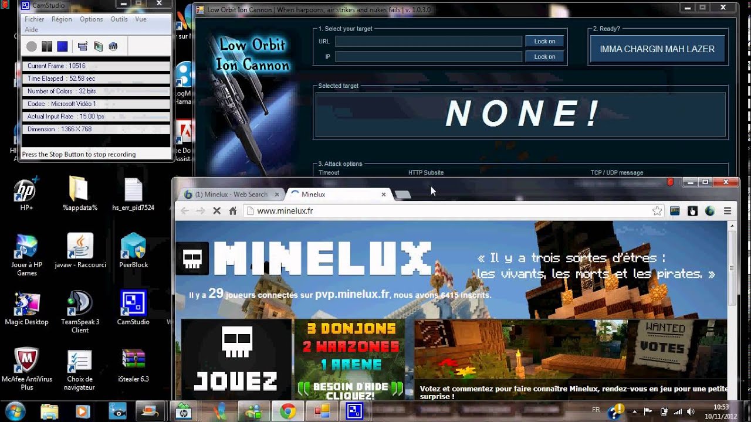This screenshot has width=751, height=422.
Task: Click Chrome icon in the taskbar
Action: coord(287,411)
